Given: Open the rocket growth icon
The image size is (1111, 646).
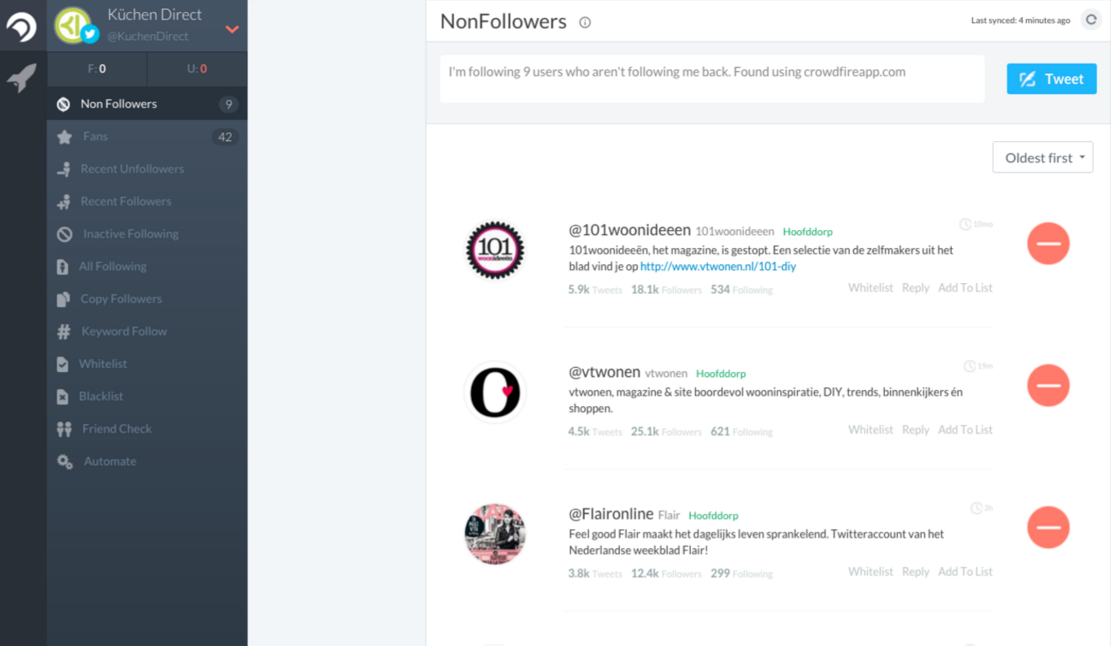Looking at the screenshot, I should [22, 78].
